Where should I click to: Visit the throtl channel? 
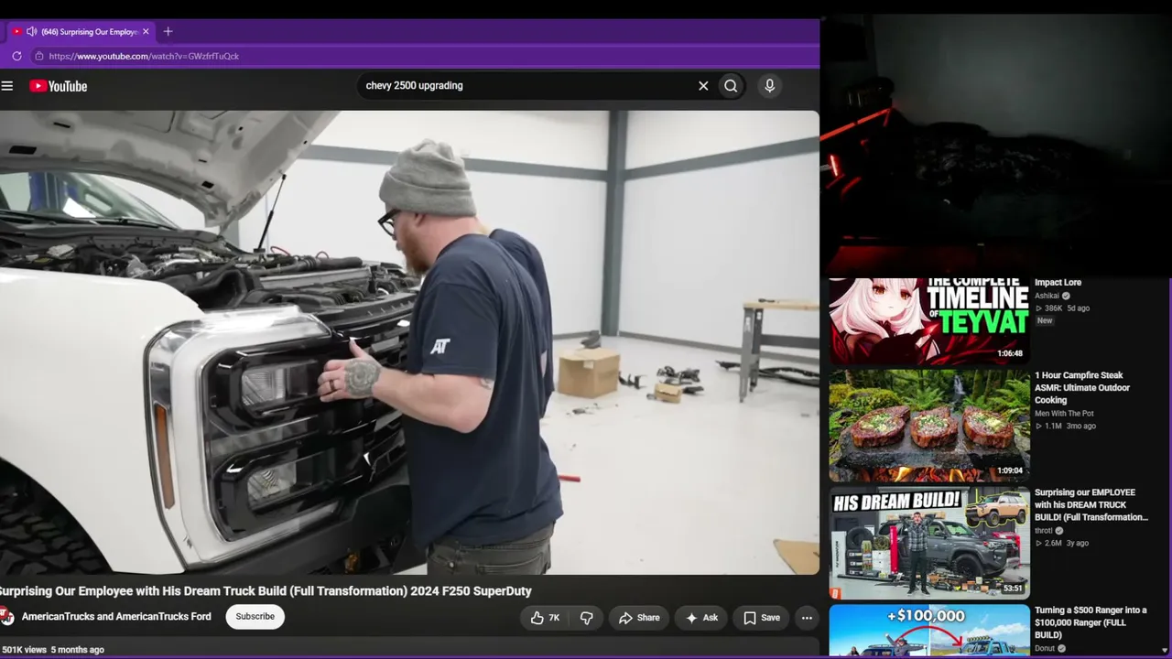click(x=1044, y=531)
